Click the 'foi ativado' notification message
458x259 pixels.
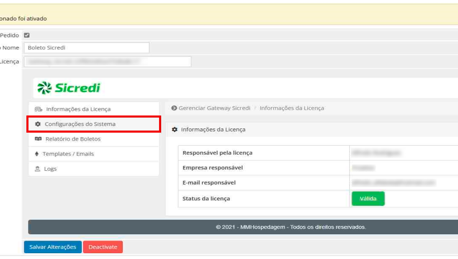23,18
